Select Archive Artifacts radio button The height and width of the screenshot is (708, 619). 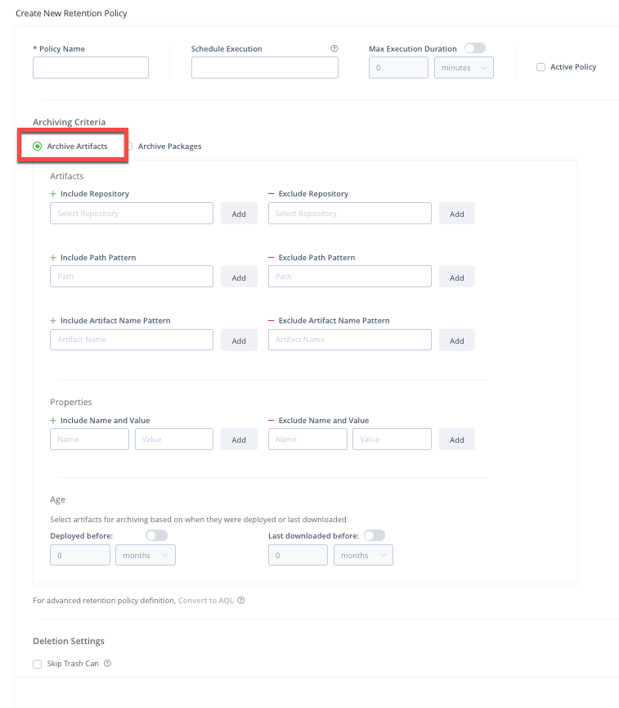[x=38, y=146]
